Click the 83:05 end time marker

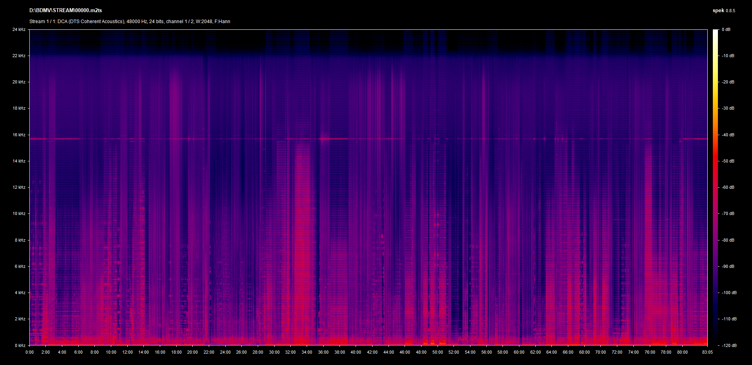click(x=707, y=352)
